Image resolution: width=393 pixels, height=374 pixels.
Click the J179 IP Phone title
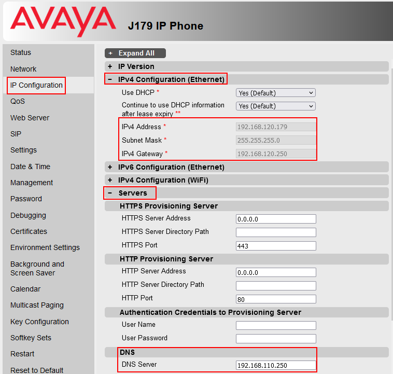[x=165, y=26]
